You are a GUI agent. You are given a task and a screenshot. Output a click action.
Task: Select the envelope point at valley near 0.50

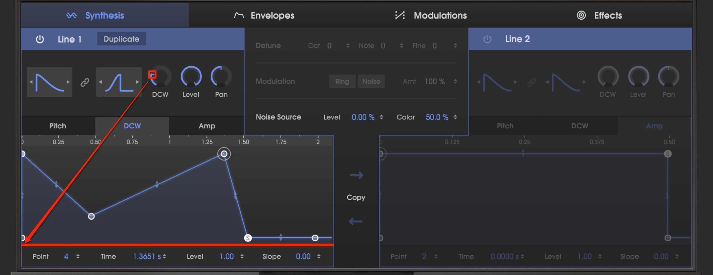click(91, 216)
